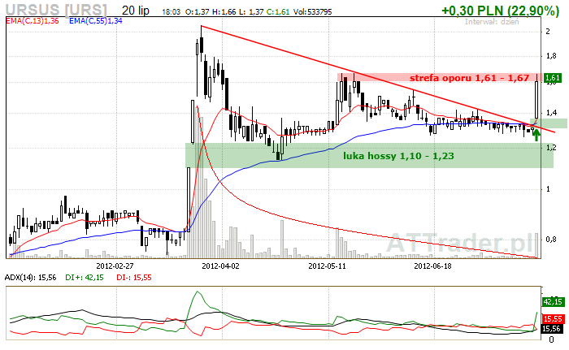Click the C:1,61 close value

[278, 12]
